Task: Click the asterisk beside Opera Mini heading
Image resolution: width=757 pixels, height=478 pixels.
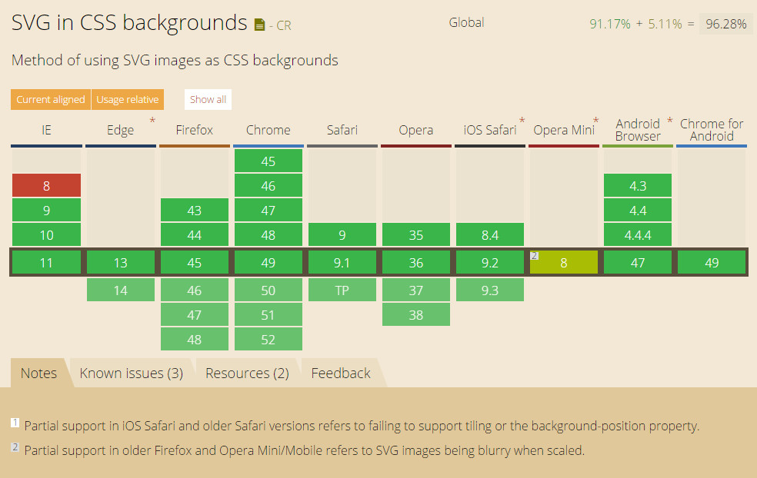Action: pyautogui.click(x=595, y=121)
